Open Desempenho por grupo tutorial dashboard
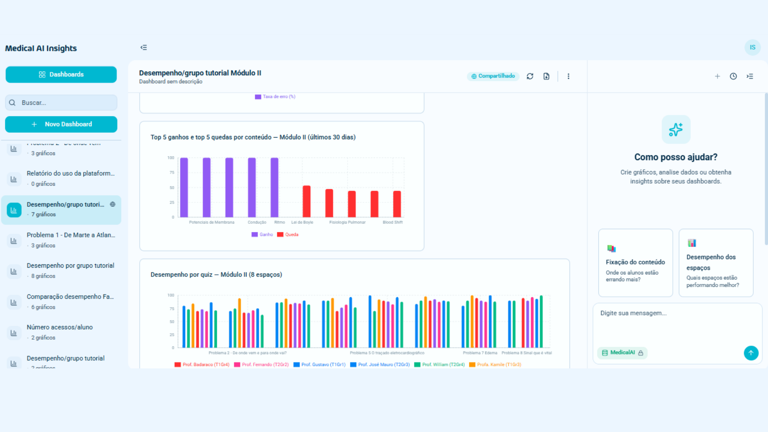 point(61,271)
